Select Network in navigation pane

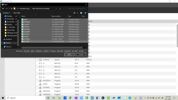click(9, 47)
